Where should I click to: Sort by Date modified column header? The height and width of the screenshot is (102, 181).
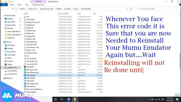click(63, 14)
